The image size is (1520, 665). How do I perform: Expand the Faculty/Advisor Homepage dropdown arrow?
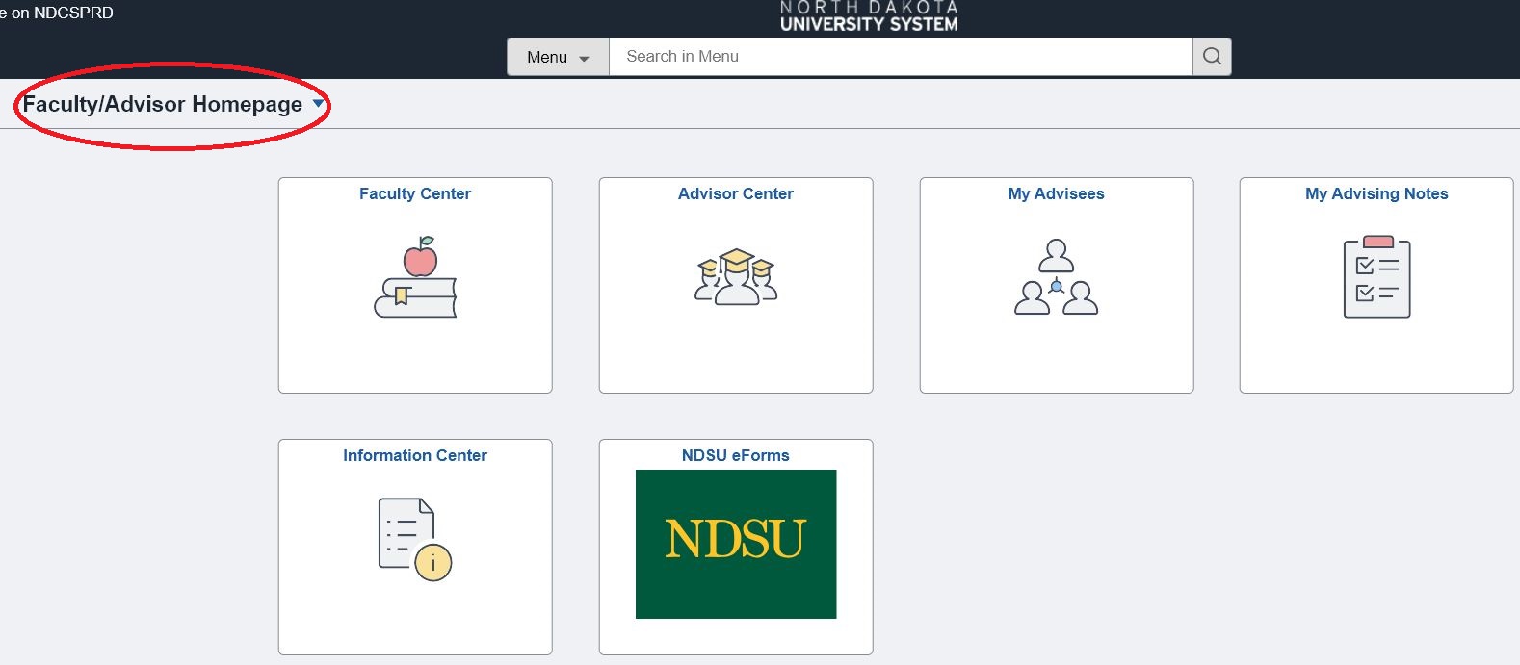318,104
